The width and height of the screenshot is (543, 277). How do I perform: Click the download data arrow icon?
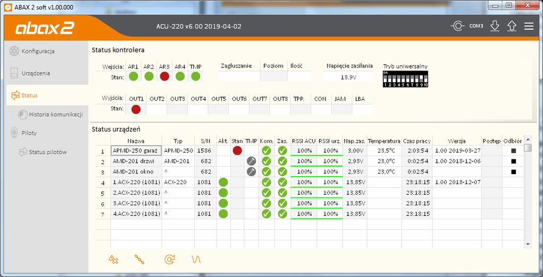(495, 27)
